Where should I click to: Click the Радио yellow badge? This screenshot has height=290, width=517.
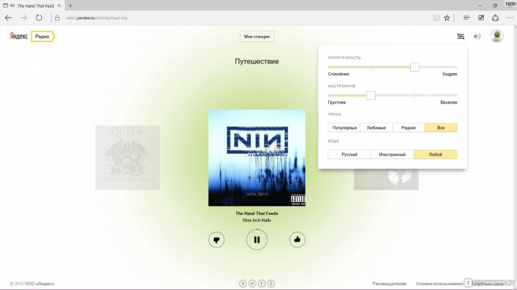[43, 37]
